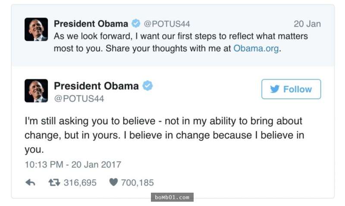Open the small avatar of the 20 Jan tweet
This screenshot has height=206, width=345.
[x=36, y=29]
